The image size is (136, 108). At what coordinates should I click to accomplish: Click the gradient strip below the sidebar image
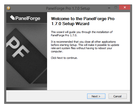click(27, 89)
